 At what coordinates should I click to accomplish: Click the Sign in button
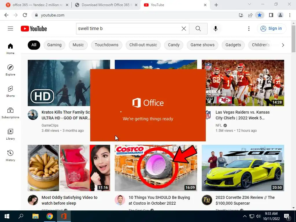pos(271,29)
